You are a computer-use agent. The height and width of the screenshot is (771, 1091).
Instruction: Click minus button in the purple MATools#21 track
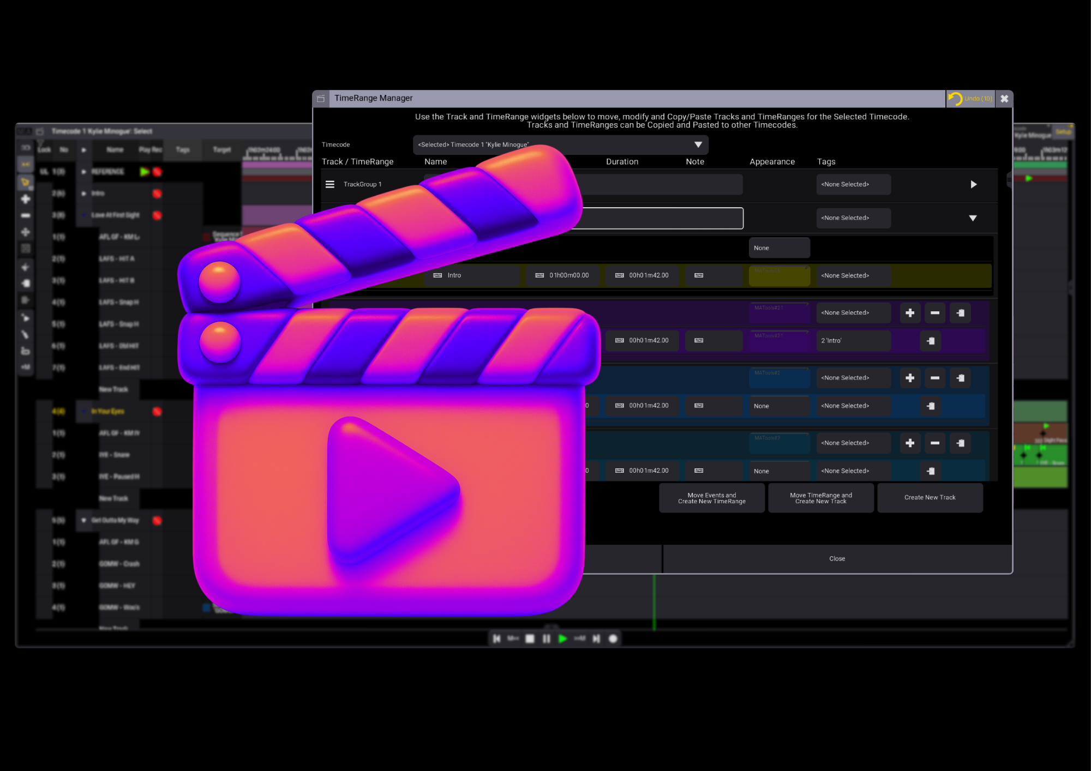point(935,313)
